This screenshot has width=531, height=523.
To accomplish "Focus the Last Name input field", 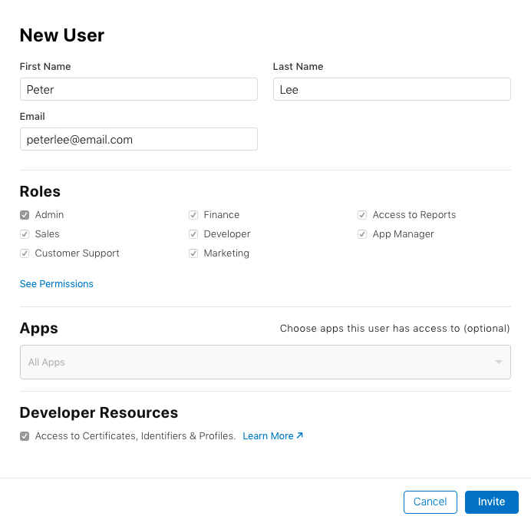I will click(391, 89).
